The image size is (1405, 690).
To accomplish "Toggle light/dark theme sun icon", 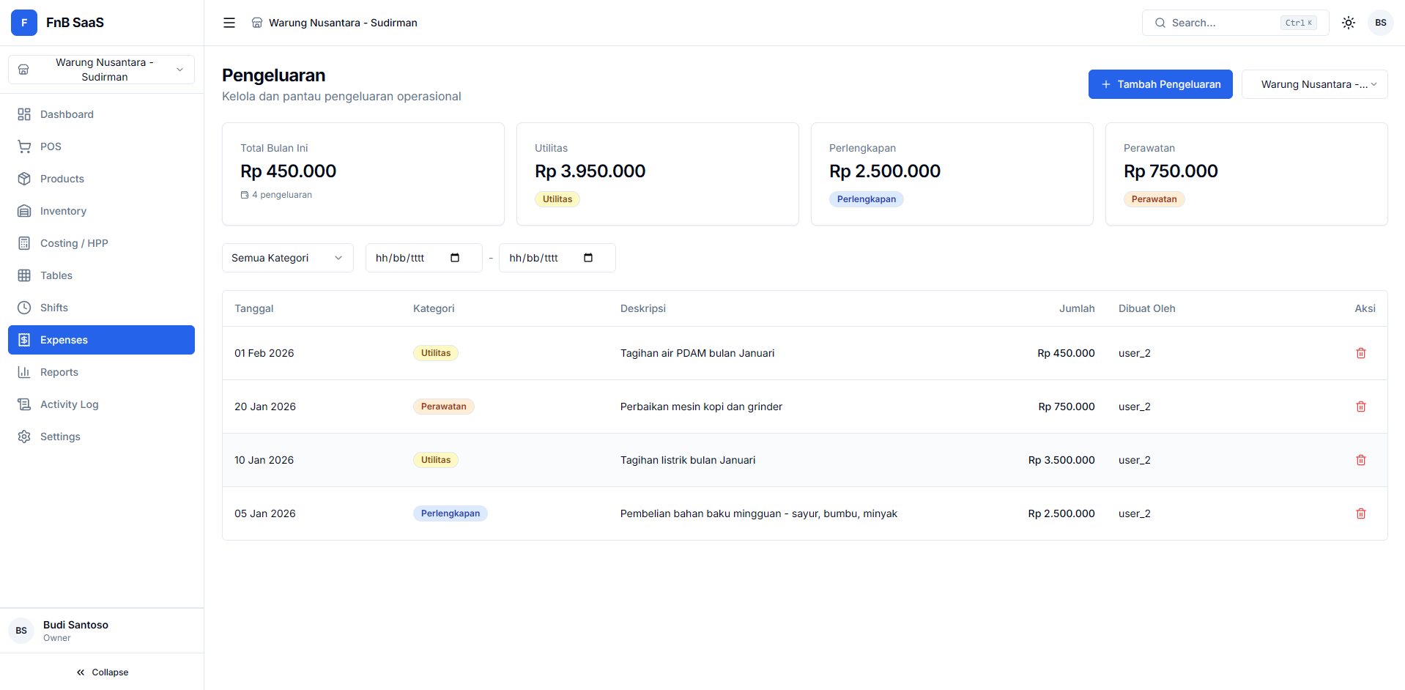I will click(x=1348, y=23).
